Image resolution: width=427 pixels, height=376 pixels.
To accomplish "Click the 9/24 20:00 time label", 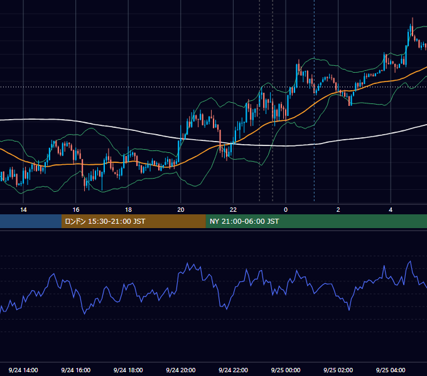I will [x=181, y=370].
